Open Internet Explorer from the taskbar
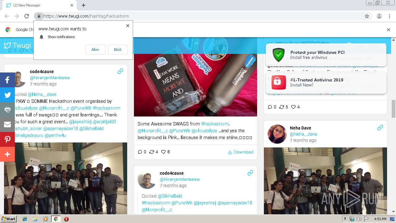396x223 pixels. (x=25, y=219)
